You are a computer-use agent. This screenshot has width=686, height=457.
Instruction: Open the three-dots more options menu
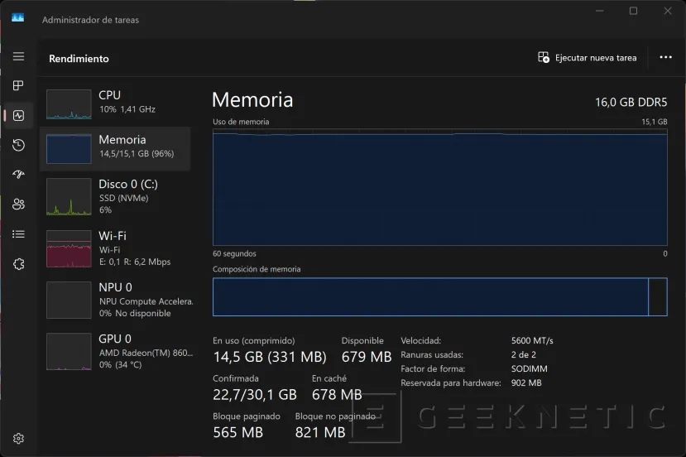665,57
